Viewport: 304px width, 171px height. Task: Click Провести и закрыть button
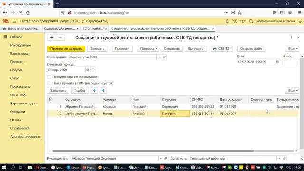[66, 49]
